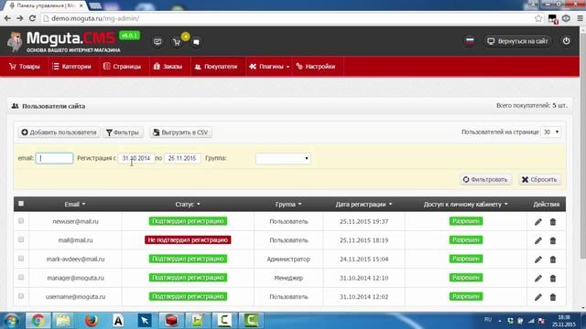Open the Товары menu section
The height and width of the screenshot is (329, 586).
point(25,67)
